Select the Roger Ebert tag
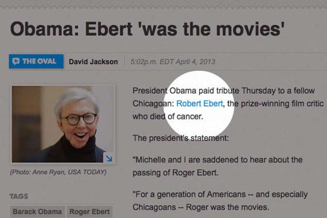This screenshot has width=327, height=218. pos(89,211)
